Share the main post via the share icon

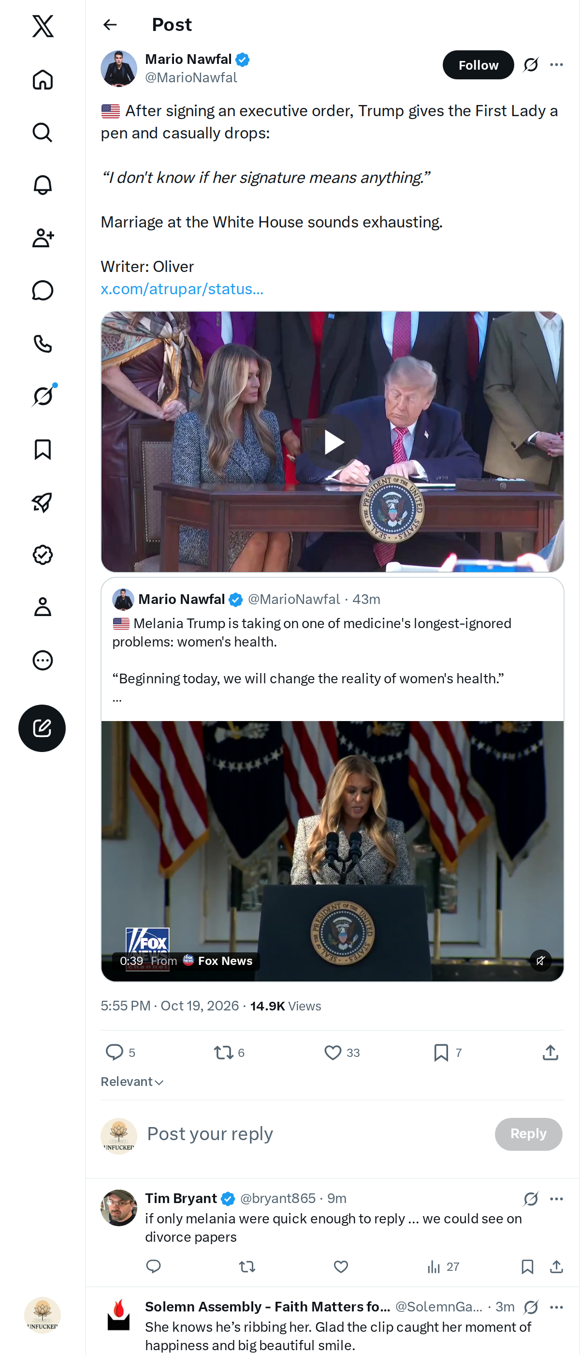coord(550,1052)
